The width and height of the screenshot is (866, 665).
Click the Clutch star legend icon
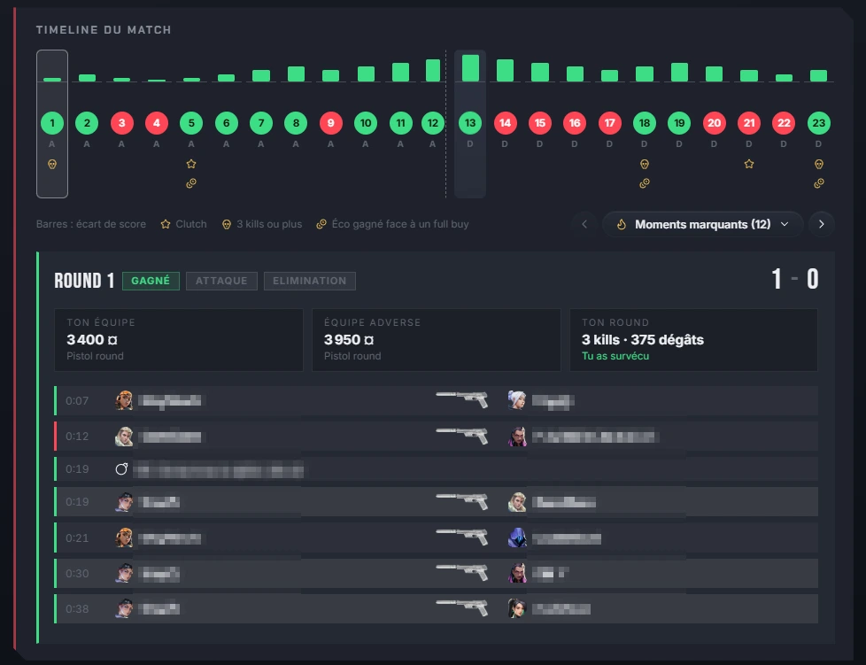click(x=165, y=224)
